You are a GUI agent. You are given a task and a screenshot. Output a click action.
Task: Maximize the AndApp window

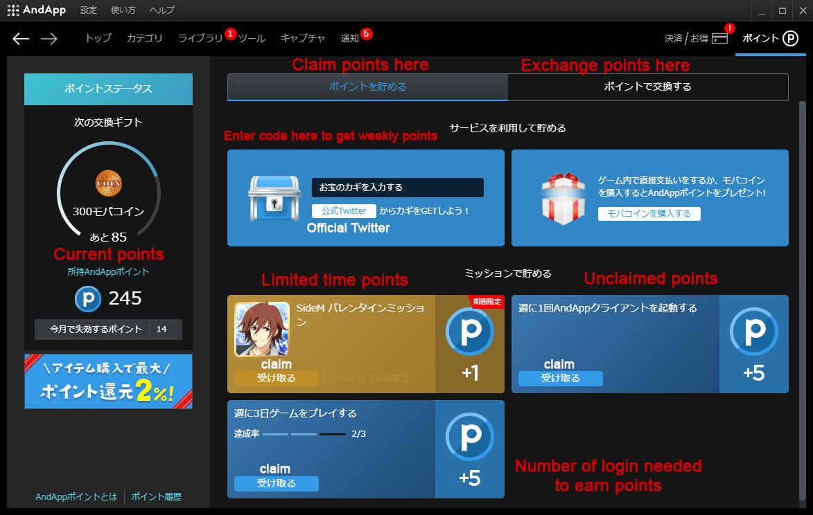[783, 11]
